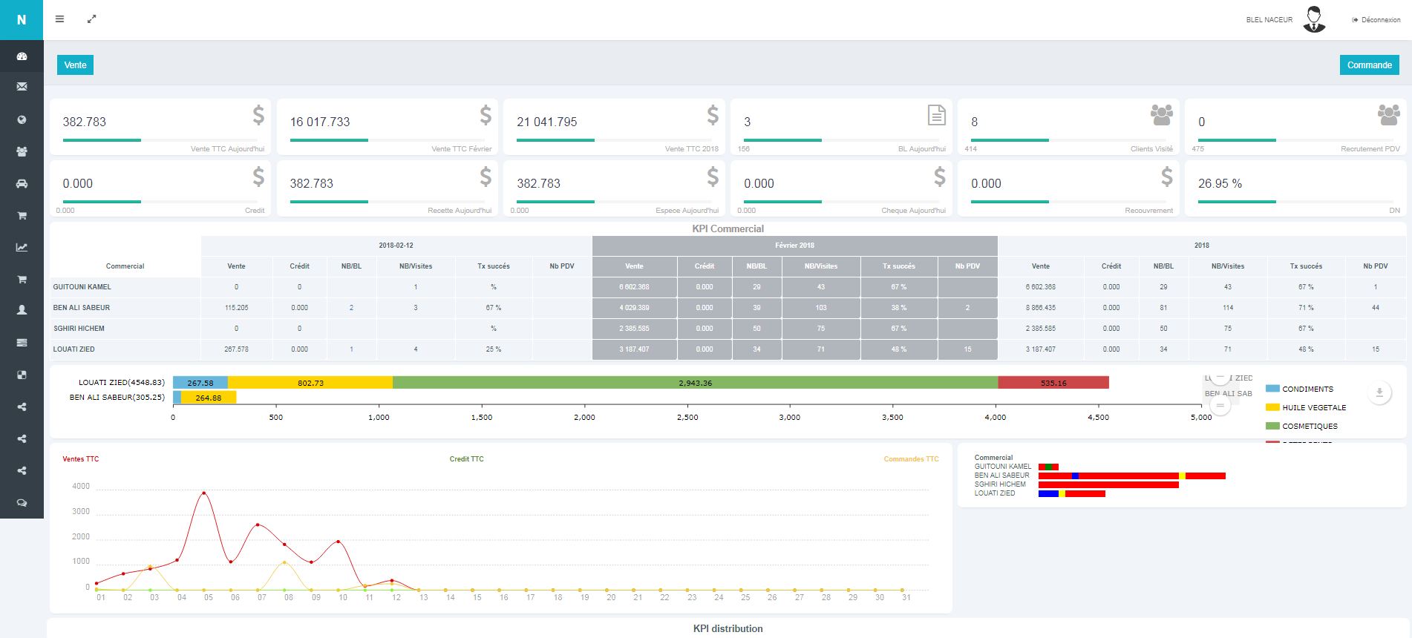1412x638 pixels.
Task: Click the user avatar next to BLEL NACEUR
Action: point(1314,19)
